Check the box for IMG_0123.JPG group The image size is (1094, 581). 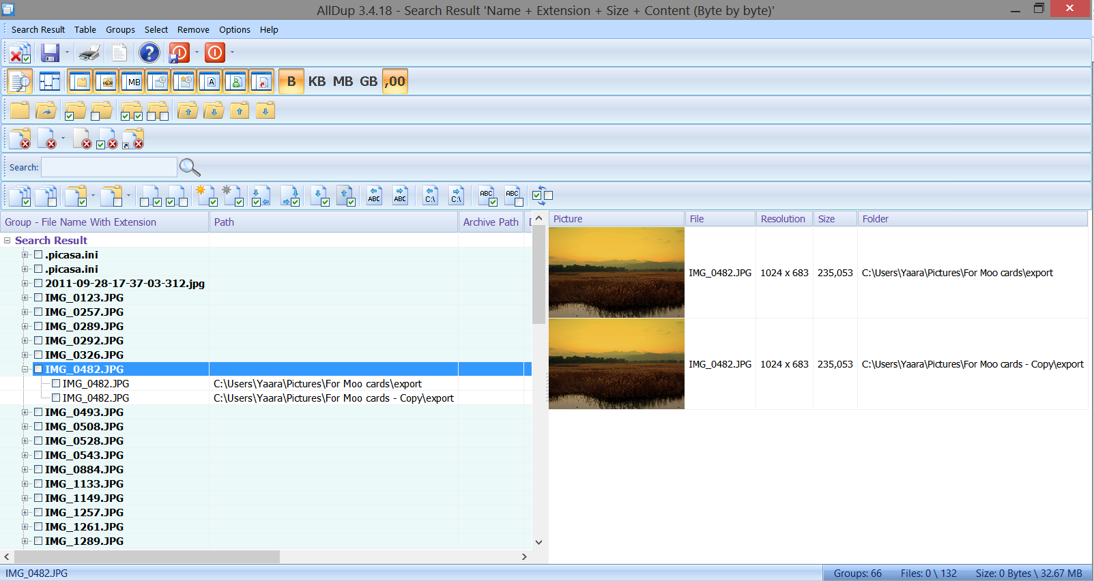pyautogui.click(x=39, y=298)
